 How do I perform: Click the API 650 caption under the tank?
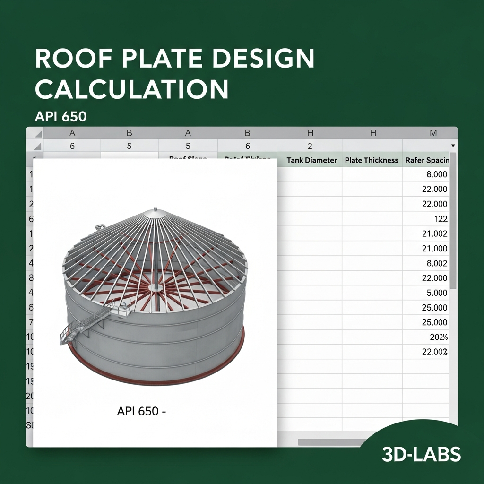141,411
